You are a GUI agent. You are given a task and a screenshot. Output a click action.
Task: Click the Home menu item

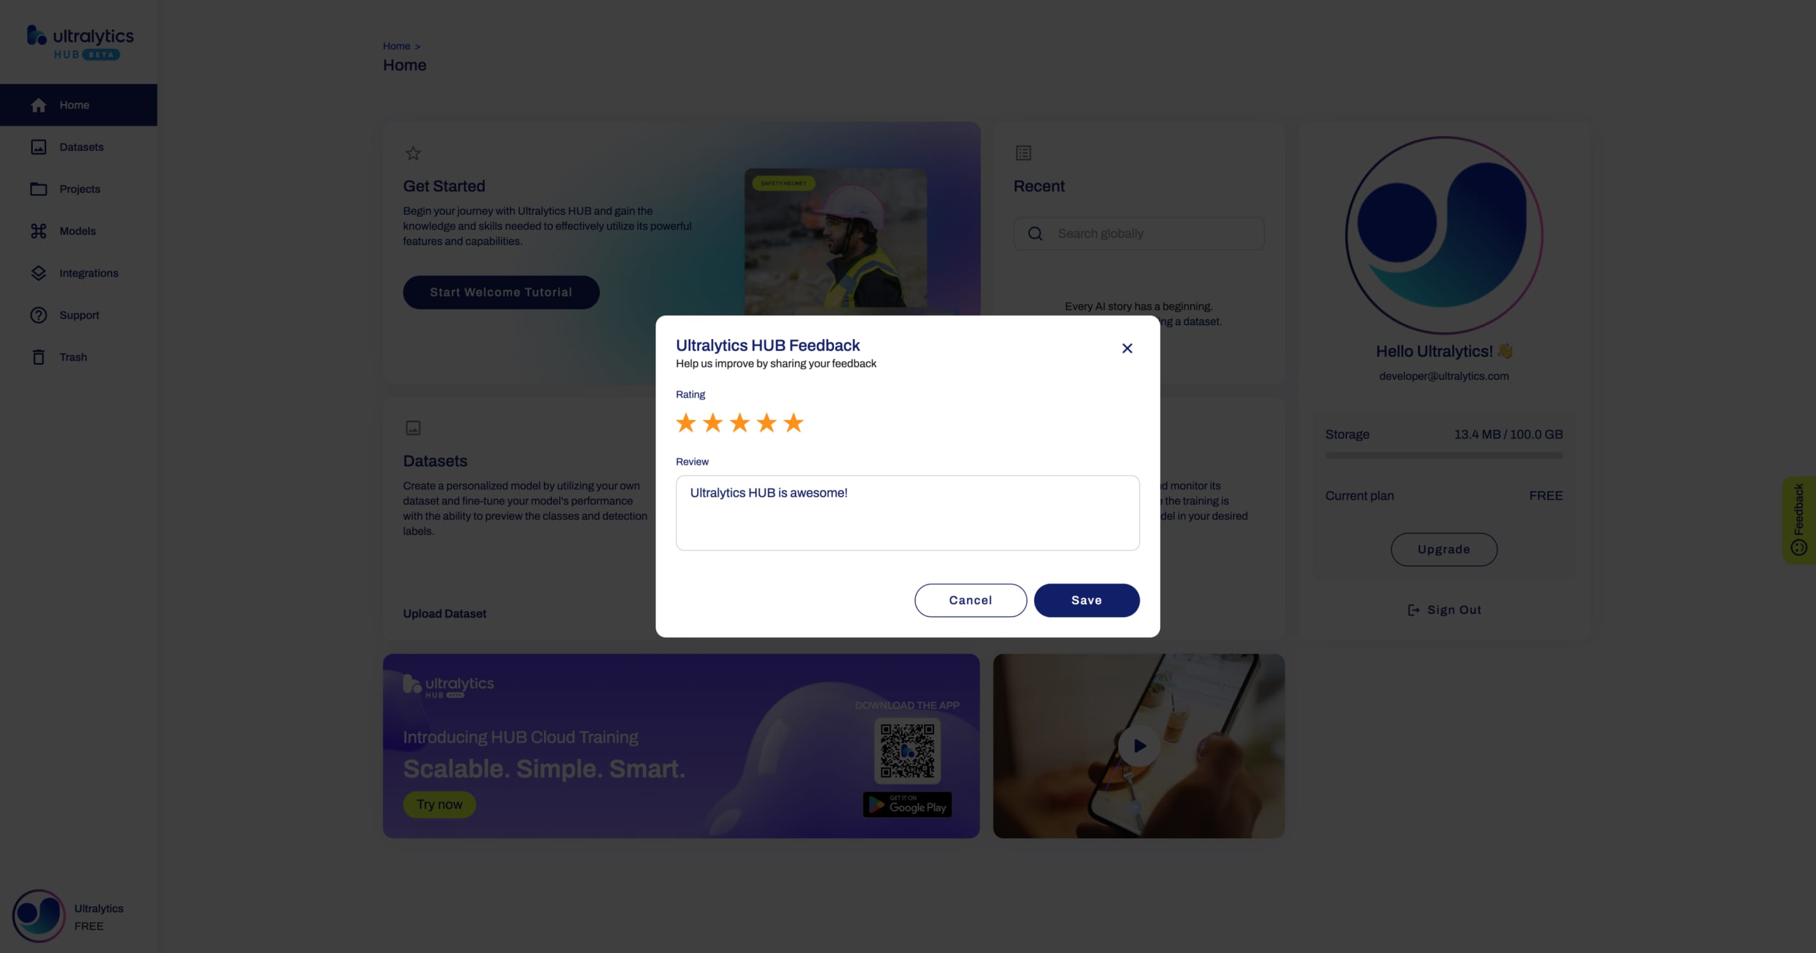73,105
